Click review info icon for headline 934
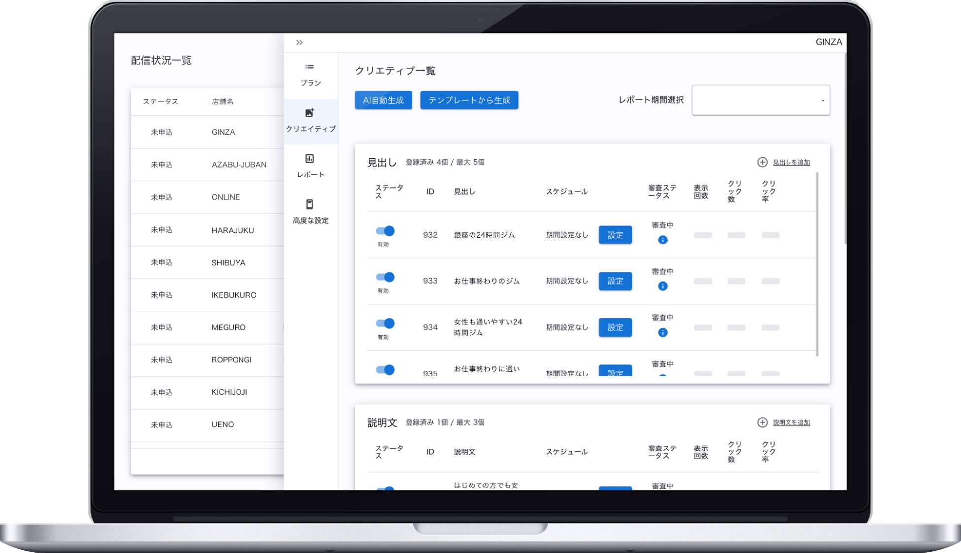The width and height of the screenshot is (961, 553). coord(663,333)
